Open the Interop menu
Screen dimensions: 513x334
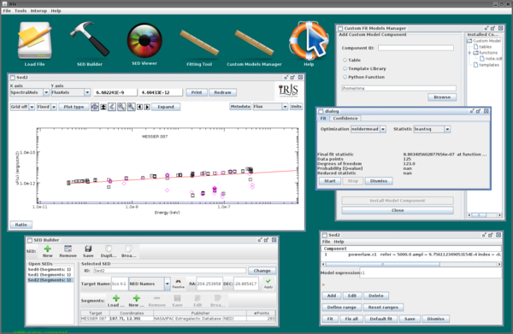coord(38,11)
